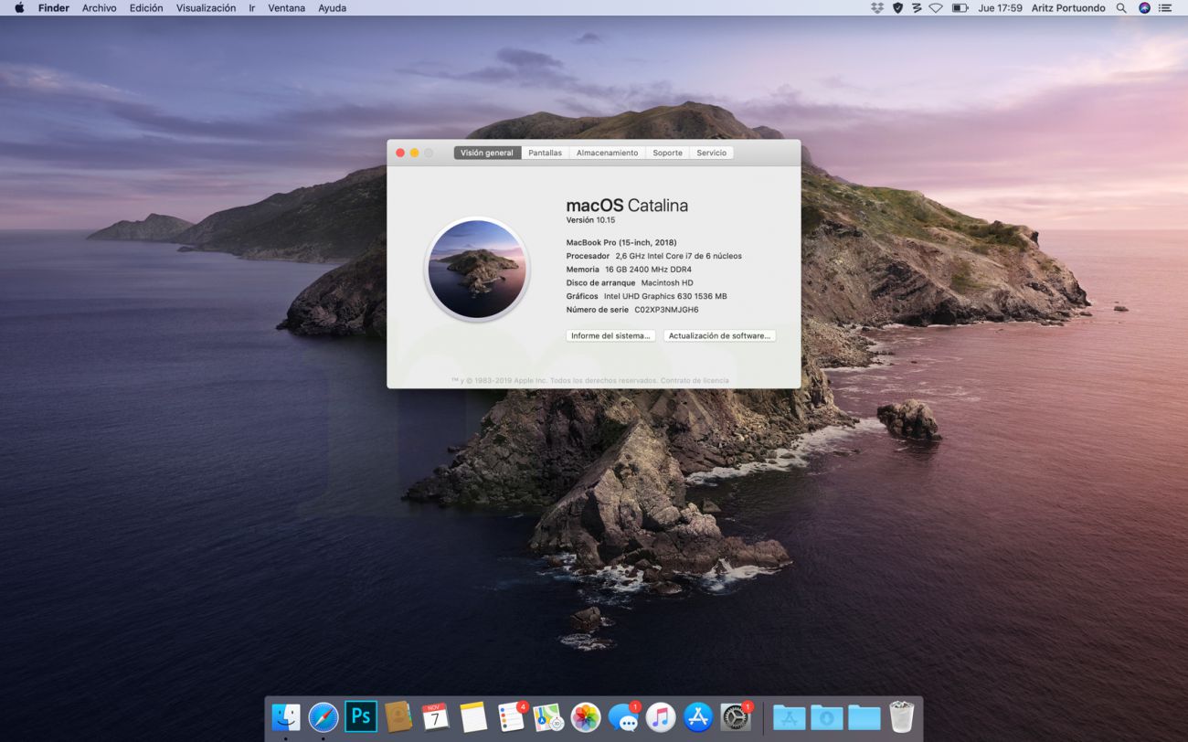Screen dimensions: 1188x742
Task: Click the serial number C02XP3NMJGH6
Action: 666,310
